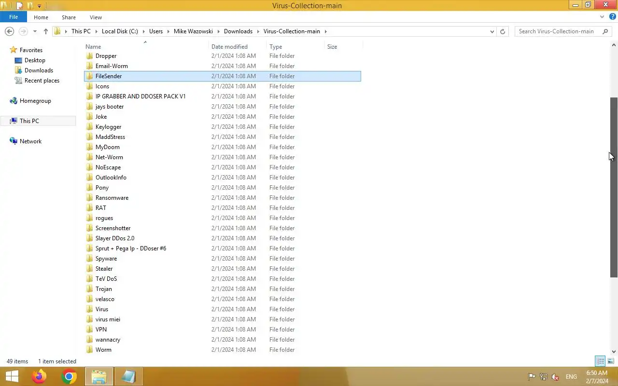The height and width of the screenshot is (386, 618).
Task: Click the vertical scrollbar thumb
Action: tap(614, 187)
